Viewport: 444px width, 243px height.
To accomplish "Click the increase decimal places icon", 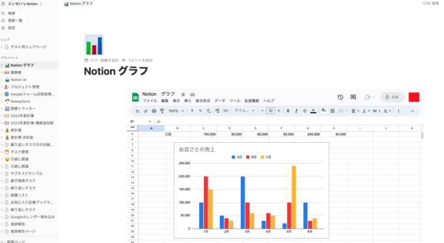I will tap(217, 111).
